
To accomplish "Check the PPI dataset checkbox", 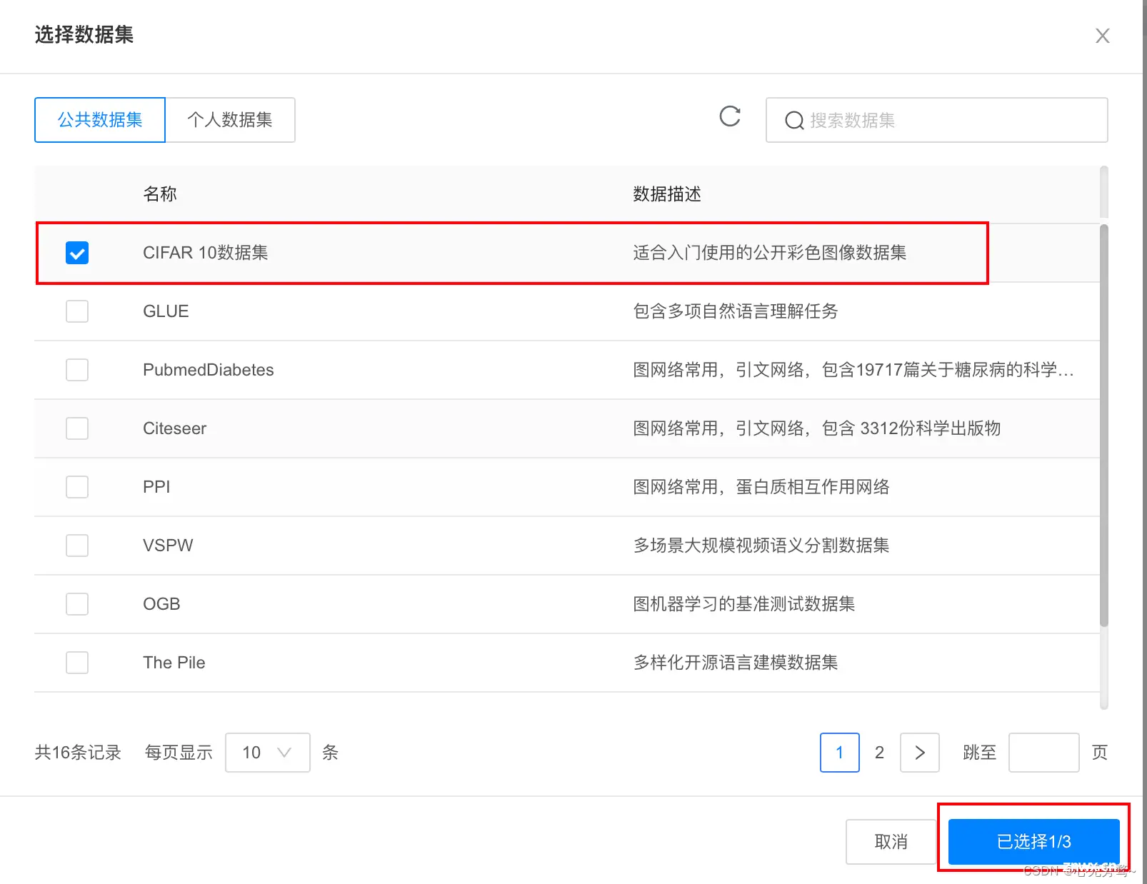I will click(77, 487).
